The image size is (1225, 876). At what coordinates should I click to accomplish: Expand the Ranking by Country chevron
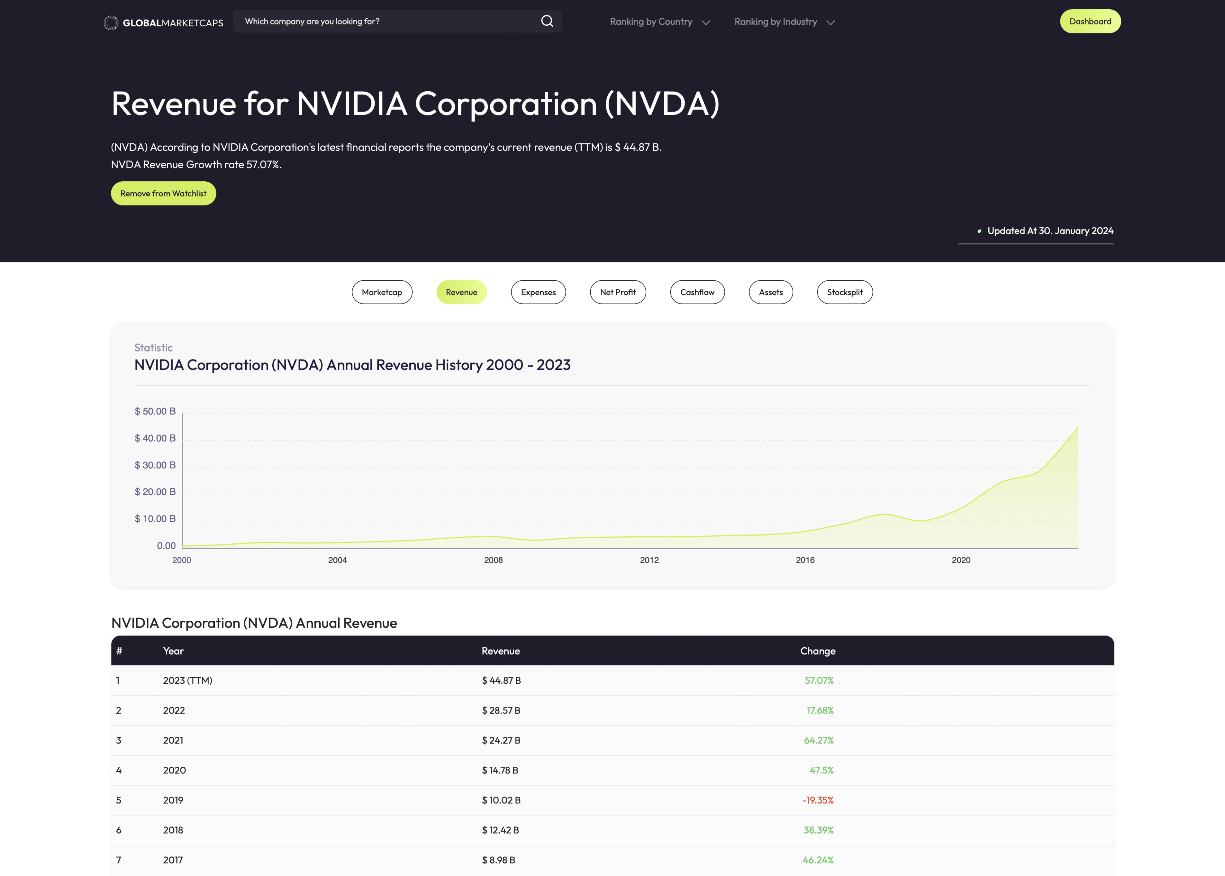coord(706,22)
